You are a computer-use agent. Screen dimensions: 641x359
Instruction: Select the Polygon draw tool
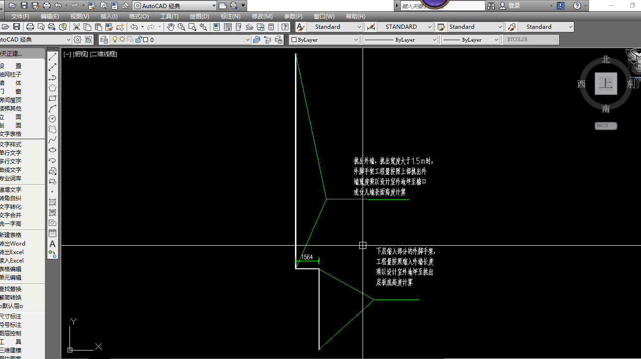[x=52, y=88]
